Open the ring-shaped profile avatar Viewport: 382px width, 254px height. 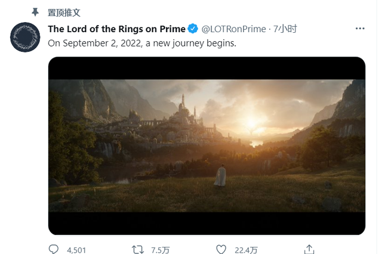coord(25,37)
